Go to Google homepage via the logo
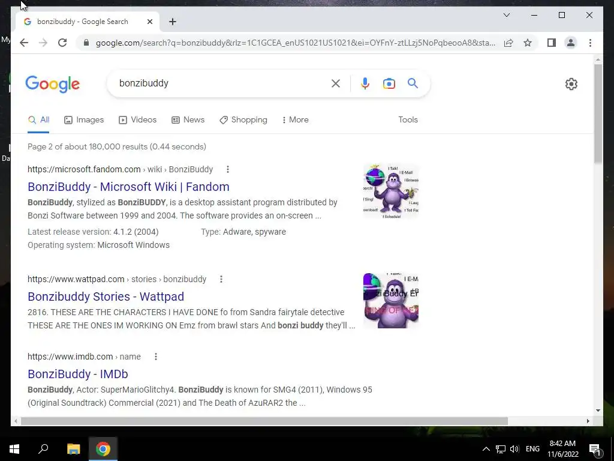614x461 pixels. click(53, 84)
